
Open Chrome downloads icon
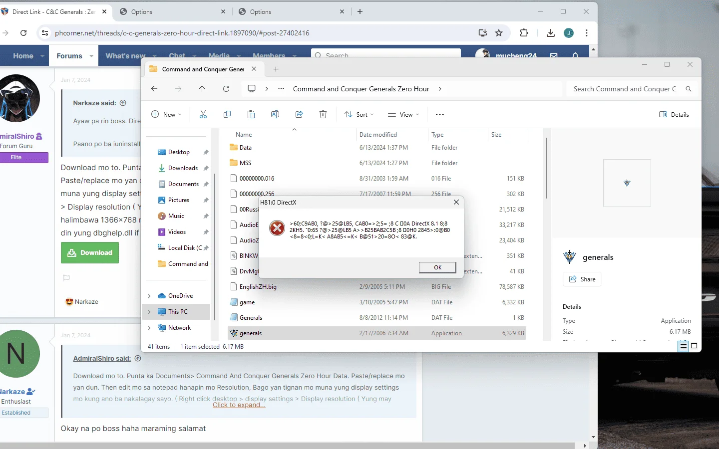pos(551,33)
